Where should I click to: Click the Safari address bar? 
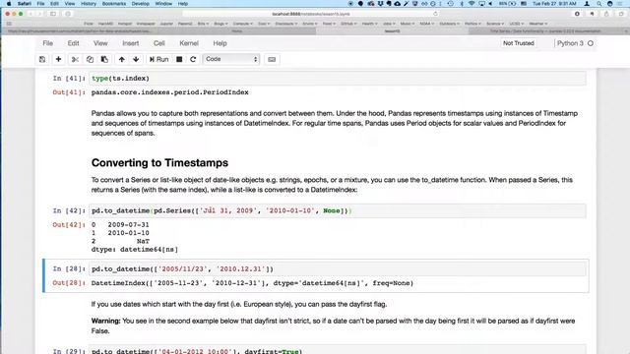[x=311, y=14]
